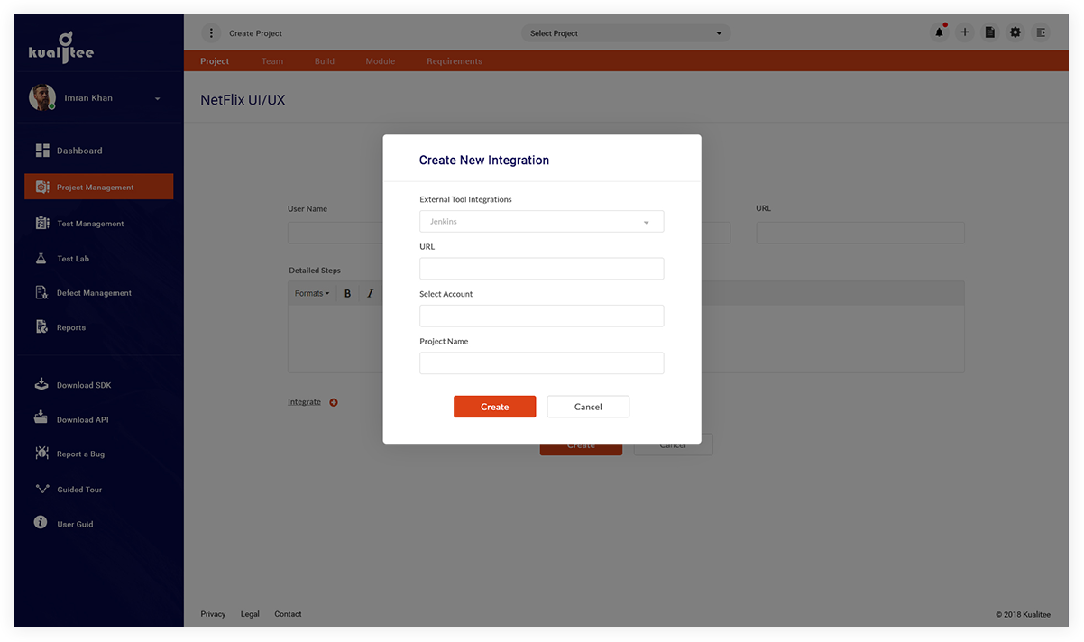Click the "© 2018 Kualitee" footer text

point(1023,614)
